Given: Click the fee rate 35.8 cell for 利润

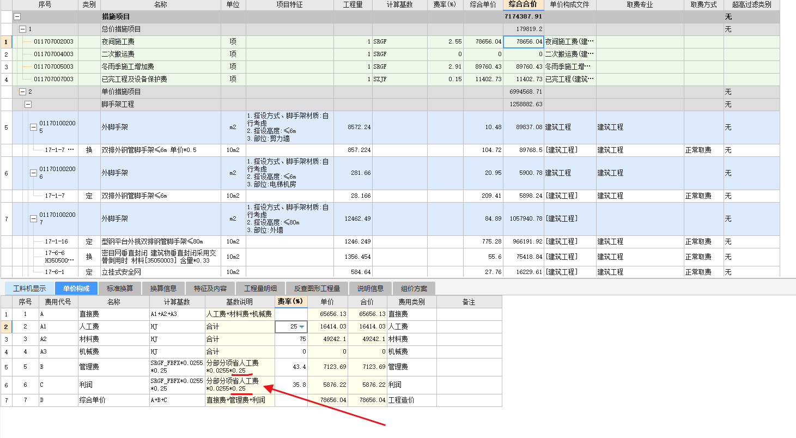Looking at the screenshot, I should [x=291, y=385].
